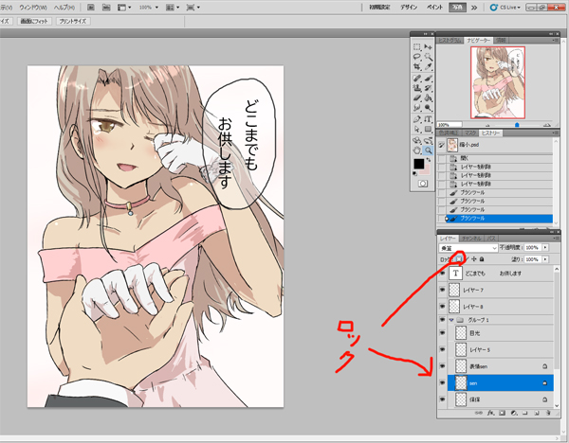569x443 pixels.
Task: Launch Mini Bridge icon in top bar
Action: click(x=106, y=8)
